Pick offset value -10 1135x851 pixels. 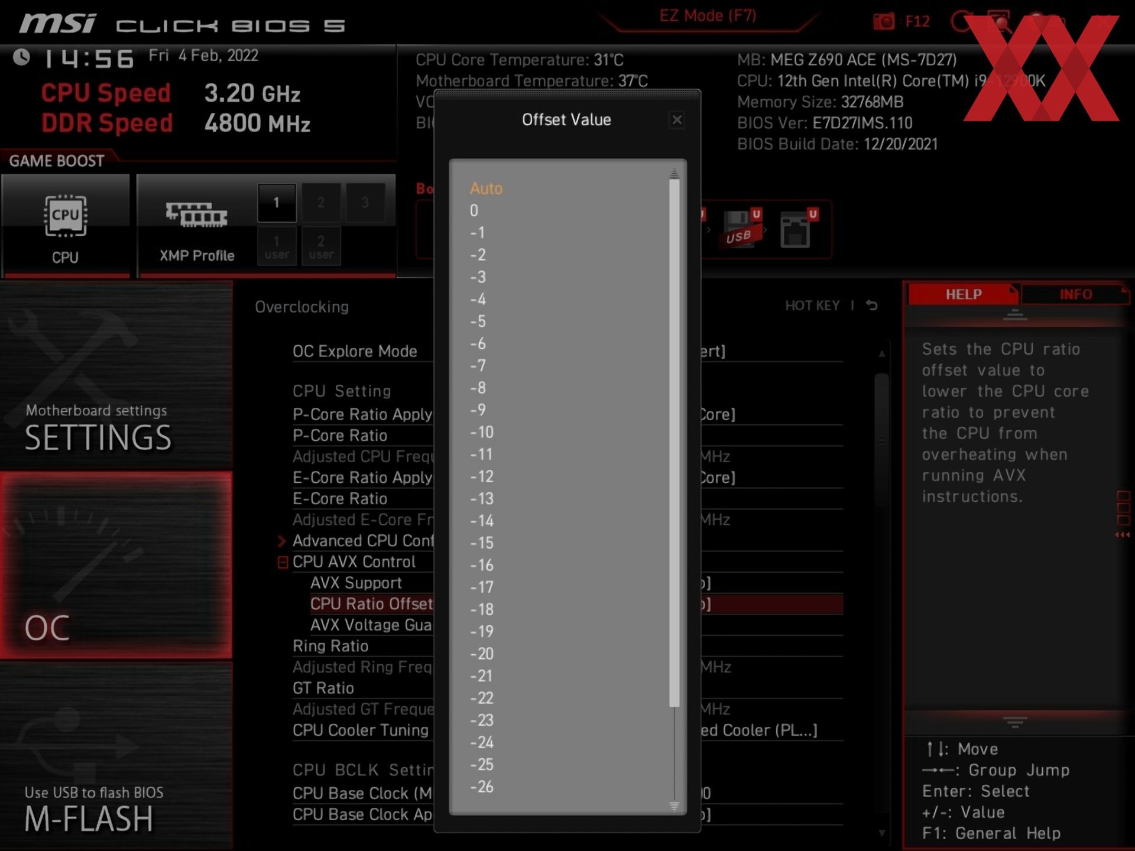[482, 432]
